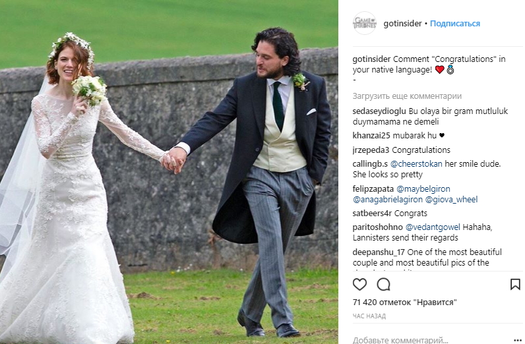The width and height of the screenshot is (525, 344).
Task: Show who liked via 71 420 отметок
Action: 405,302
